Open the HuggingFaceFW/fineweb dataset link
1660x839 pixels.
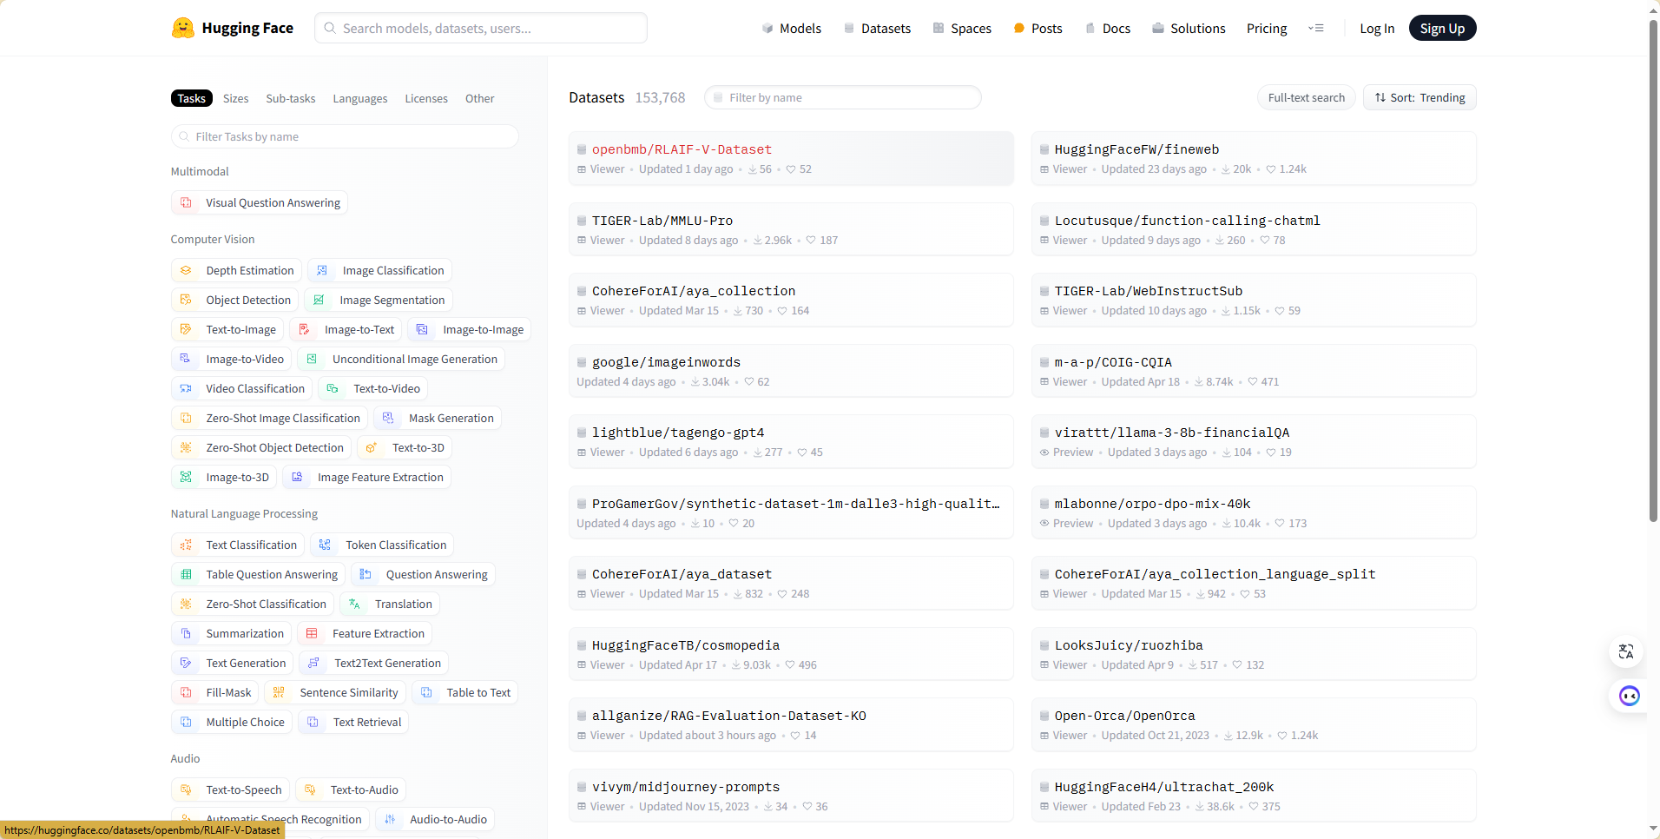click(1136, 149)
